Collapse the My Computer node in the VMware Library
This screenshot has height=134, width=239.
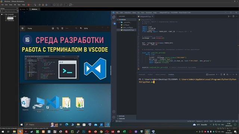tap(2, 14)
